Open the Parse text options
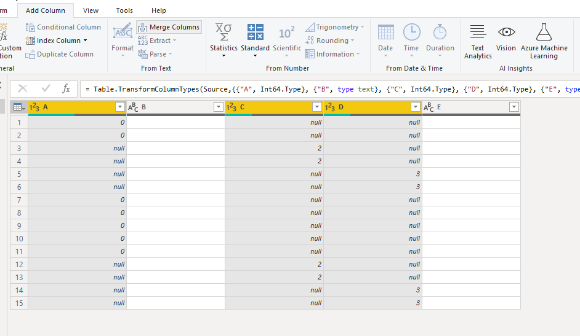This screenshot has width=580, height=336. [155, 54]
